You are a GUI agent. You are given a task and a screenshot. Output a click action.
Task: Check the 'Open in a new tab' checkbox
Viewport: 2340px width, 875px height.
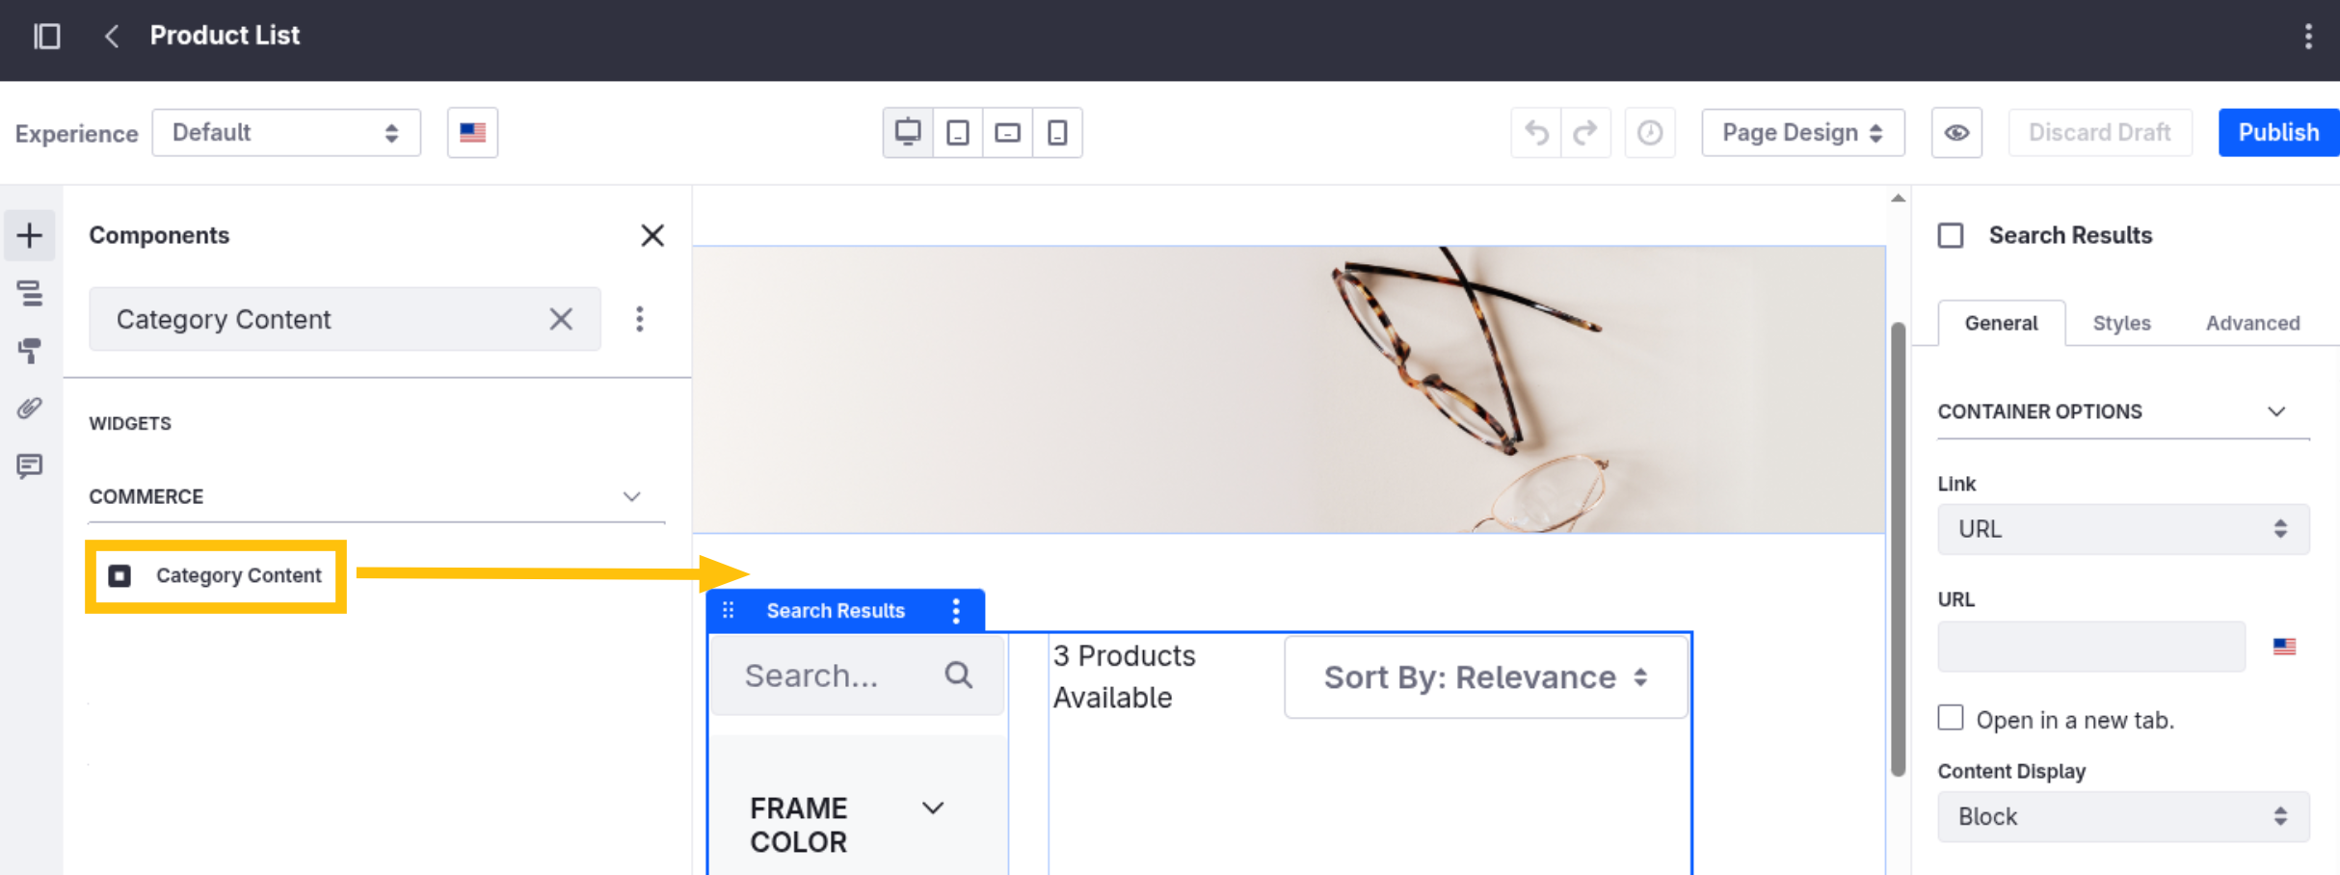pyautogui.click(x=1951, y=718)
